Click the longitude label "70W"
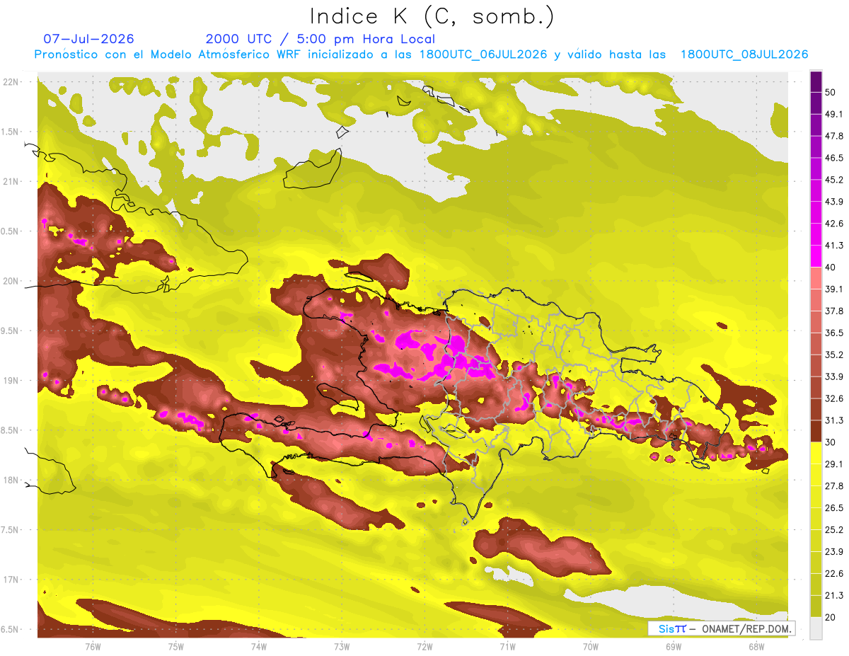The image size is (849, 656). 590,647
